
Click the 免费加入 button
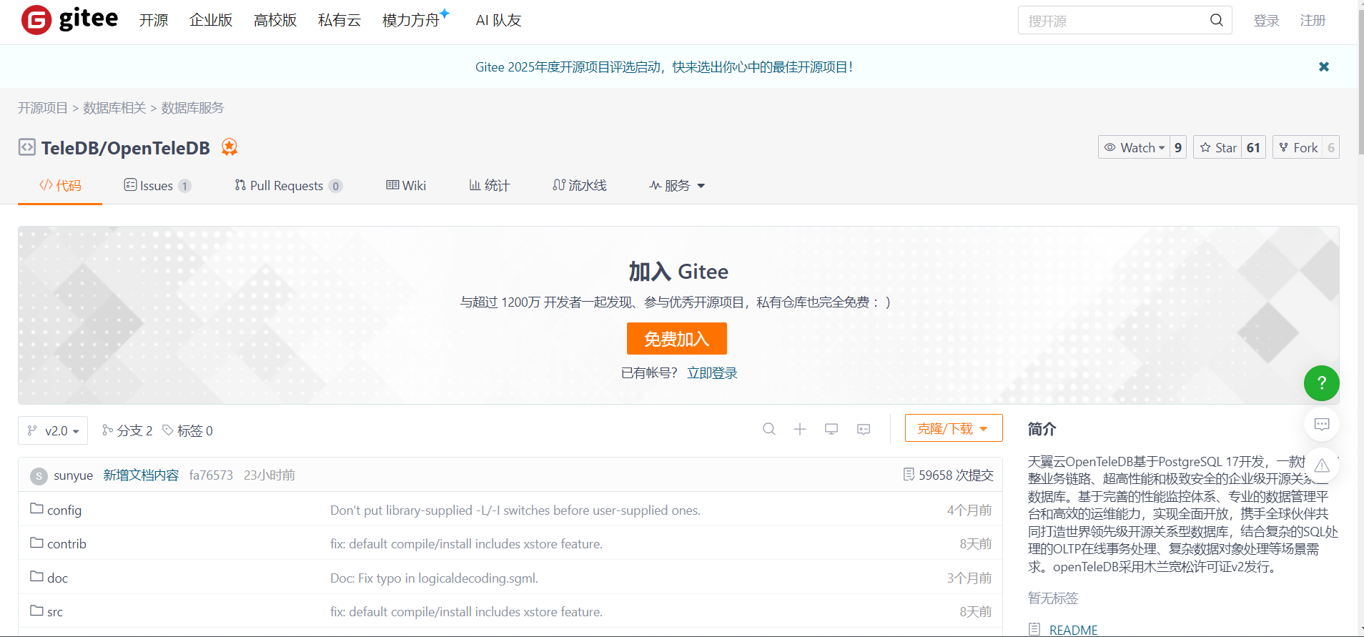(x=677, y=338)
